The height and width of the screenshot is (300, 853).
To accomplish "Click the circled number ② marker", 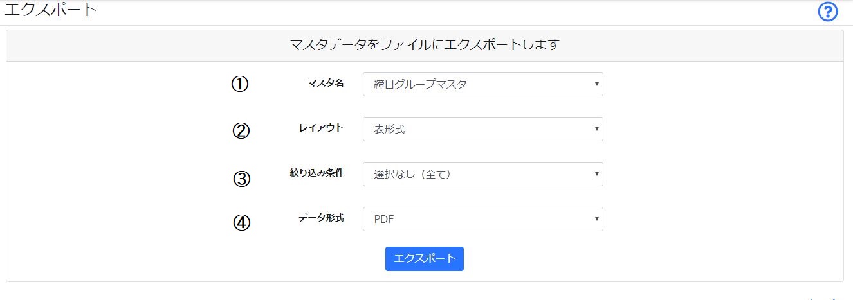I will tap(241, 130).
